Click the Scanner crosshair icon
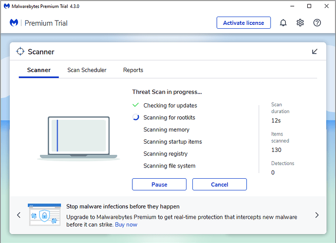Viewport: 336px width, 243px height. 20,52
